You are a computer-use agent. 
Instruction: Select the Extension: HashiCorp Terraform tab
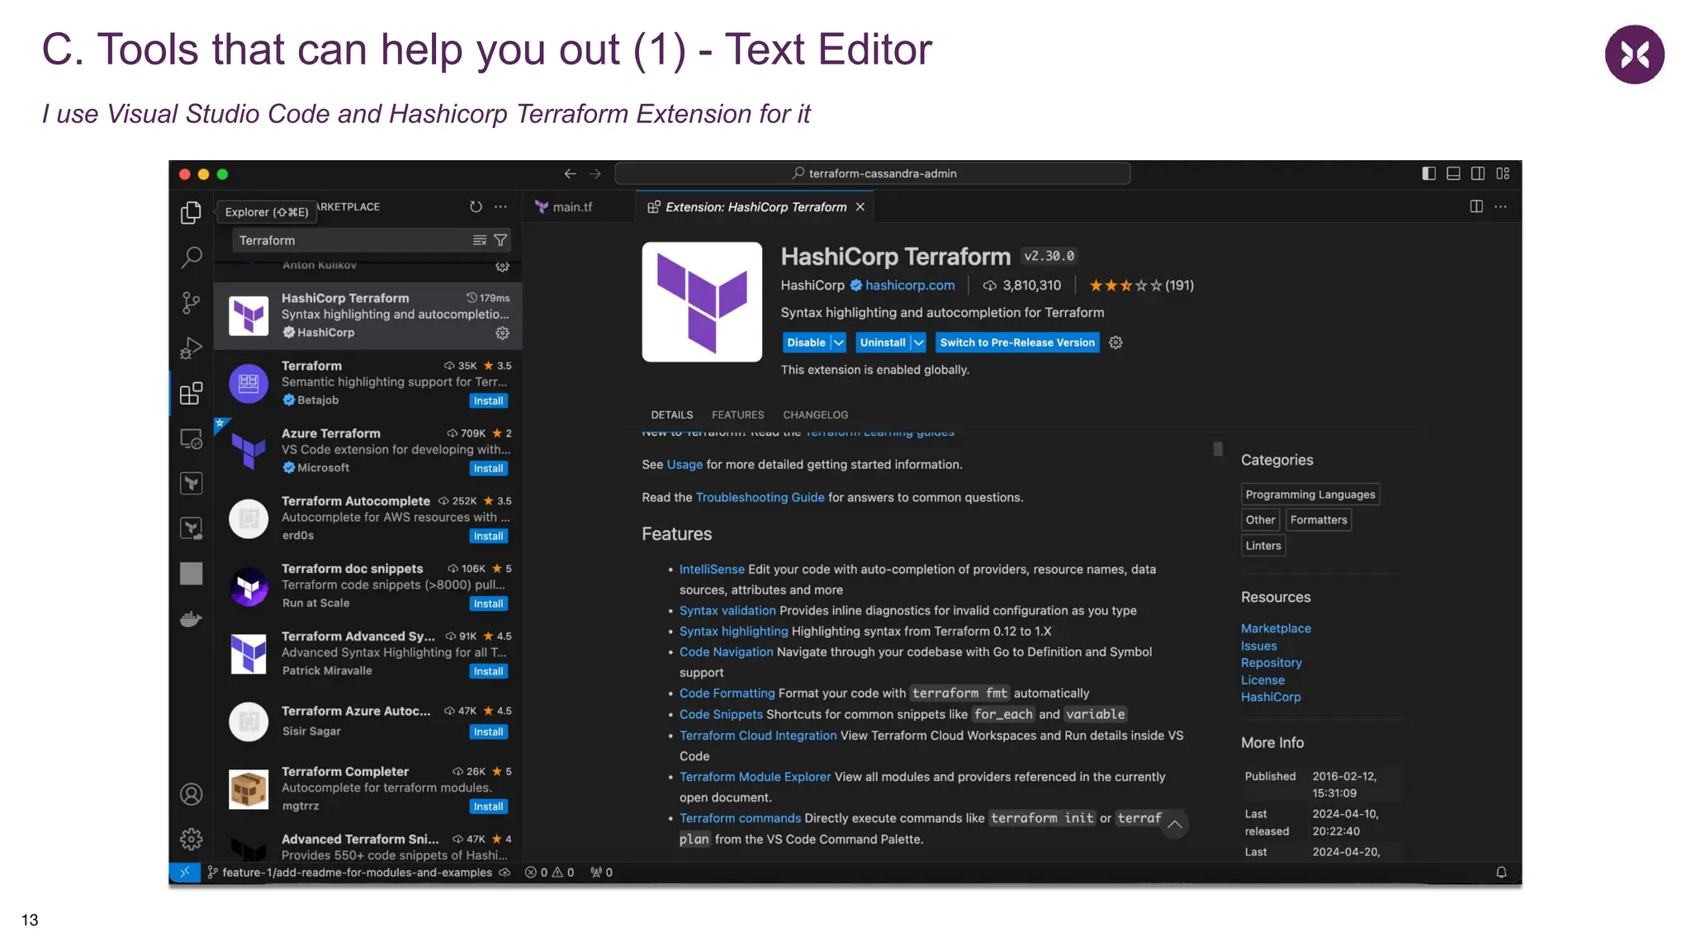click(756, 207)
